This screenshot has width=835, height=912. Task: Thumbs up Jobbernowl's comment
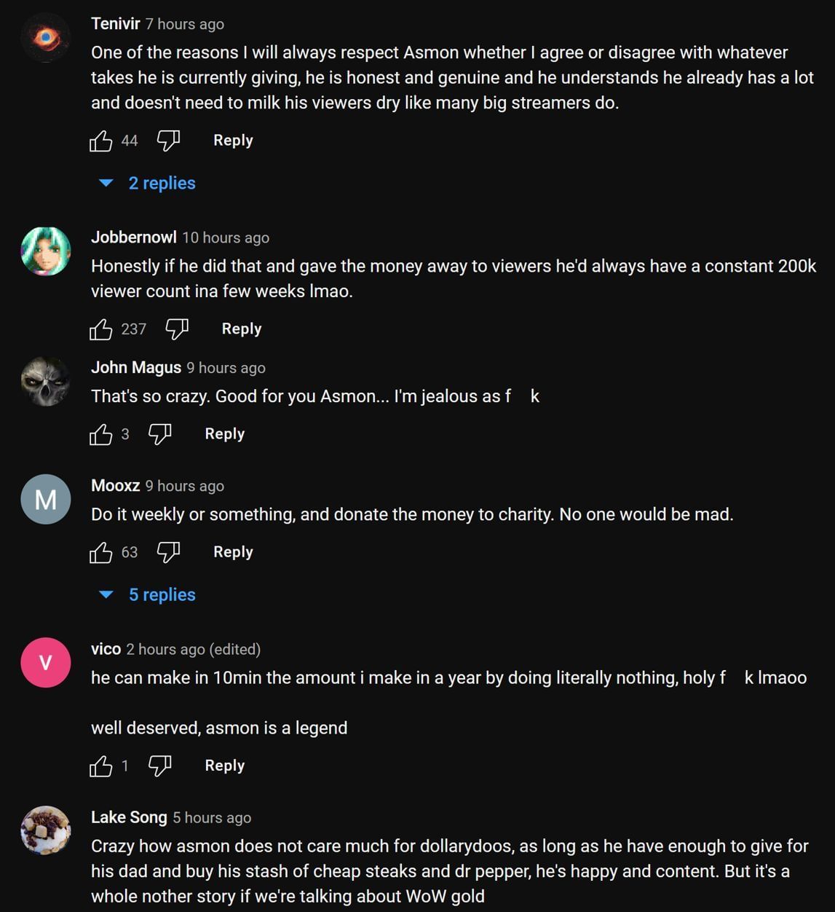pos(101,329)
